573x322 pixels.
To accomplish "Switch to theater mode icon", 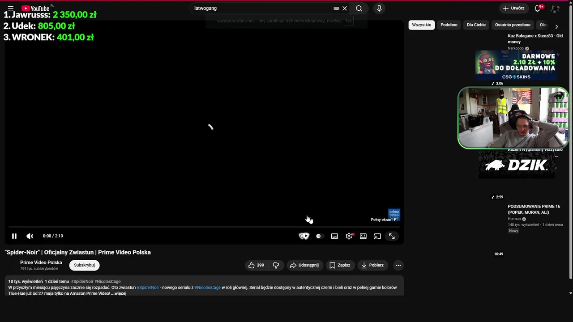I will (363, 236).
